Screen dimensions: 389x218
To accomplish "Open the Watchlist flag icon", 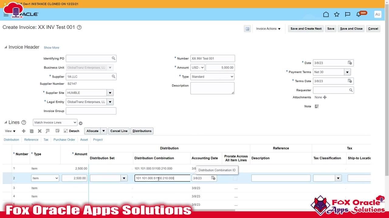I will (348, 14).
